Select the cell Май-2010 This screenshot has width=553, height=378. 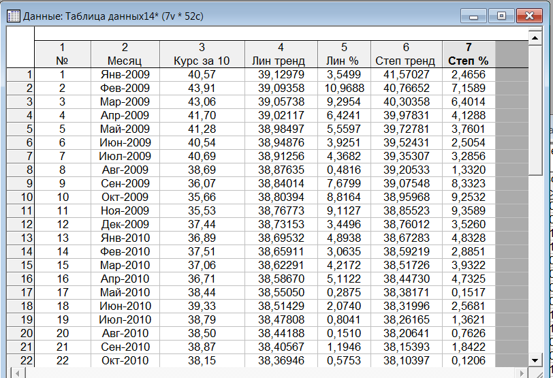(x=125, y=293)
